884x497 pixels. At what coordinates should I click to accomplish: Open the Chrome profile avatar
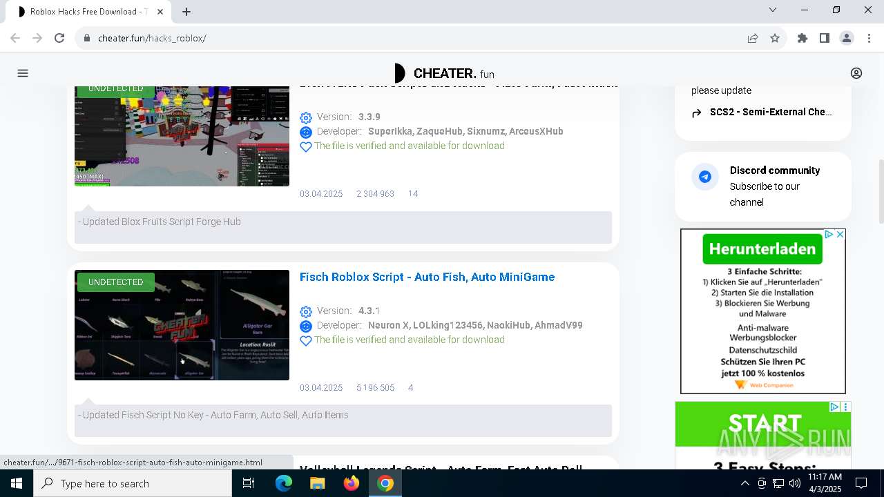pyautogui.click(x=847, y=38)
